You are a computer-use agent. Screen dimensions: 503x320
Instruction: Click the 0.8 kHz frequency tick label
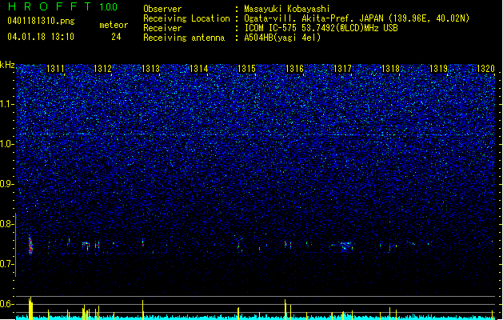tap(7, 224)
